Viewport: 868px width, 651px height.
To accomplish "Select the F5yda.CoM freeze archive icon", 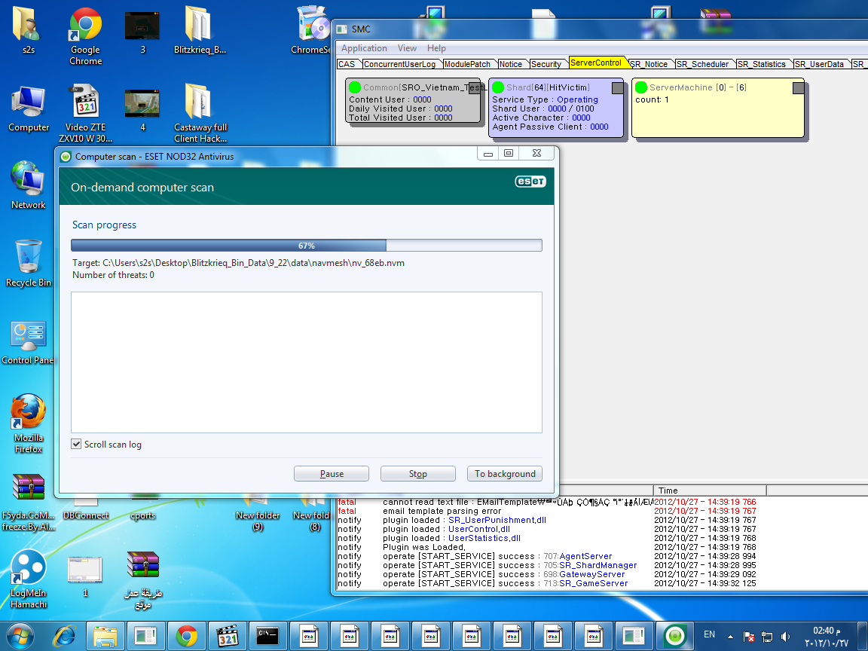I will pos(28,502).
